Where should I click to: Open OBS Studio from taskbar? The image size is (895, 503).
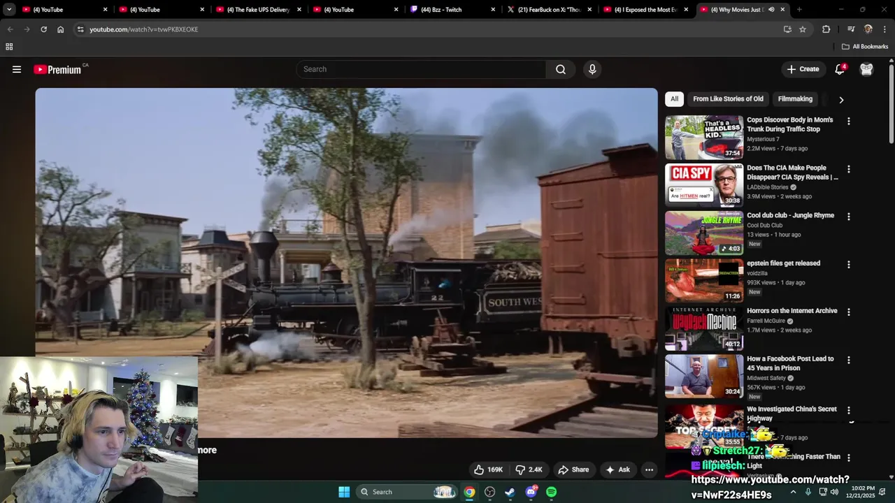[x=489, y=492]
